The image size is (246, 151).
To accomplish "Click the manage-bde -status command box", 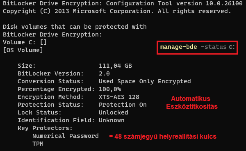I will 197,48.
